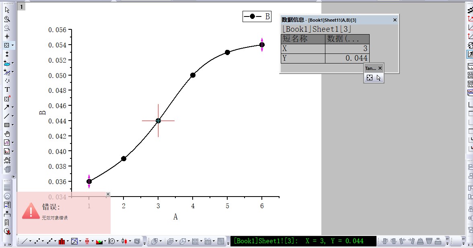Select layer 1 tab at graph corner
Image resolution: width=473 pixels, height=248 pixels.
(21, 6)
